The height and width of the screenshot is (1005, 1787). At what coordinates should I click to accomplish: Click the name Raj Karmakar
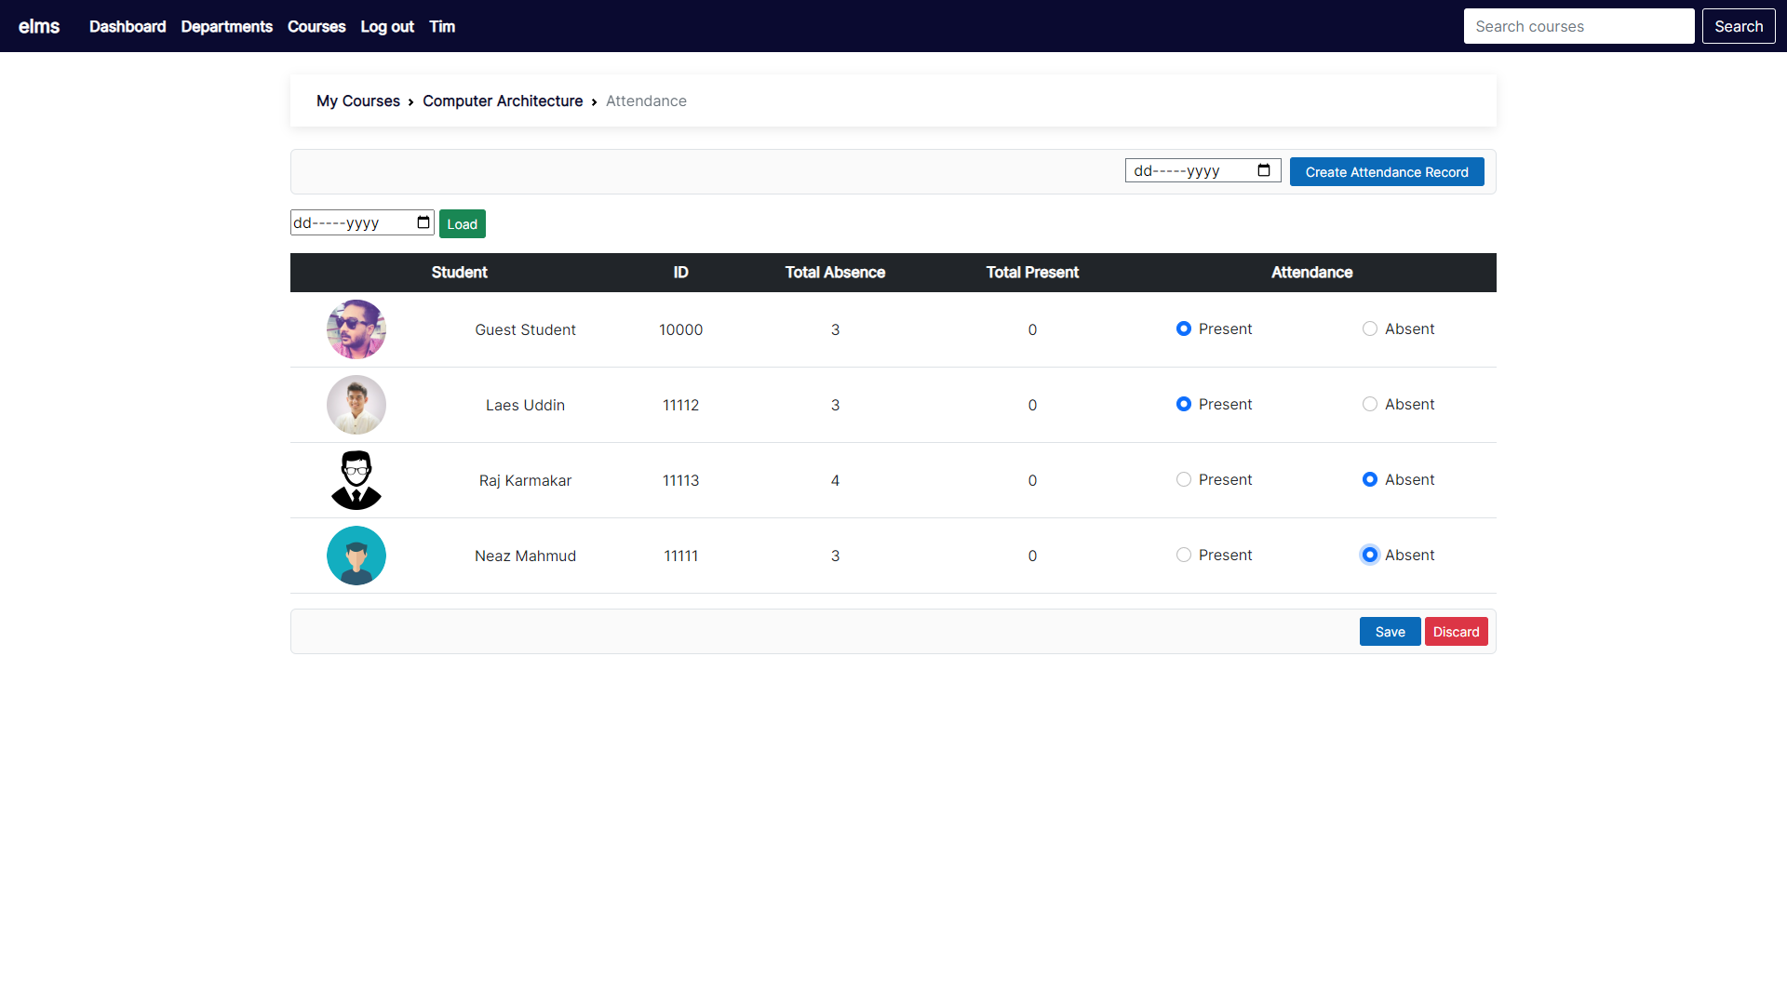(x=525, y=480)
